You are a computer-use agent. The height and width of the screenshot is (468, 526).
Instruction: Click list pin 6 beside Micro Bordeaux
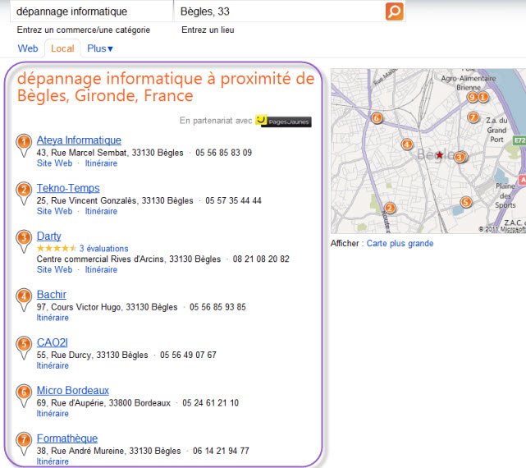click(x=24, y=396)
